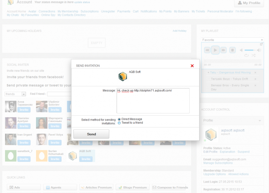Remove Benassi Bros - Every Single Day track
This screenshot has width=269, height=193.
click(x=255, y=85)
